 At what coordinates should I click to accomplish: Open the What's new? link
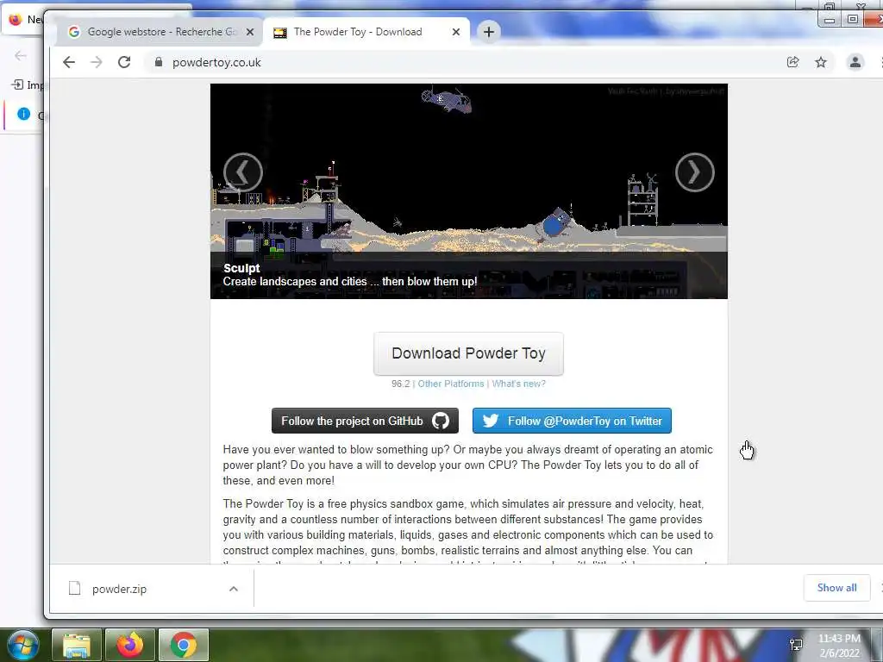tap(518, 384)
